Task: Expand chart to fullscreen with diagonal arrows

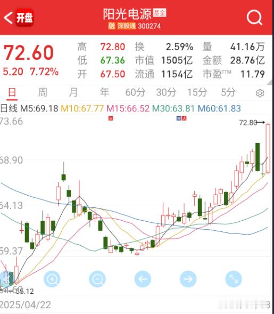Action: (x=234, y=279)
